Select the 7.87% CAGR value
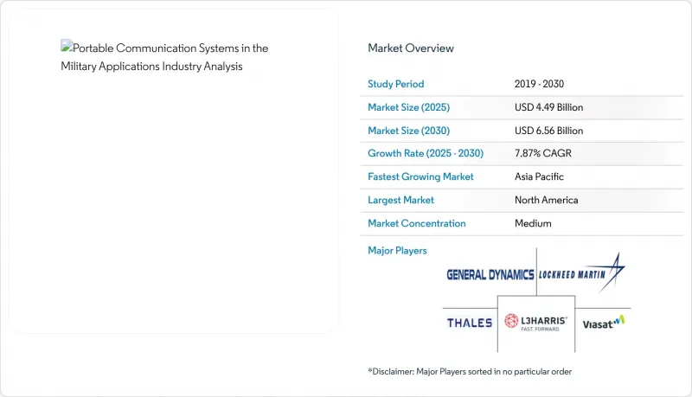This screenshot has height=397, width=692. coord(543,153)
